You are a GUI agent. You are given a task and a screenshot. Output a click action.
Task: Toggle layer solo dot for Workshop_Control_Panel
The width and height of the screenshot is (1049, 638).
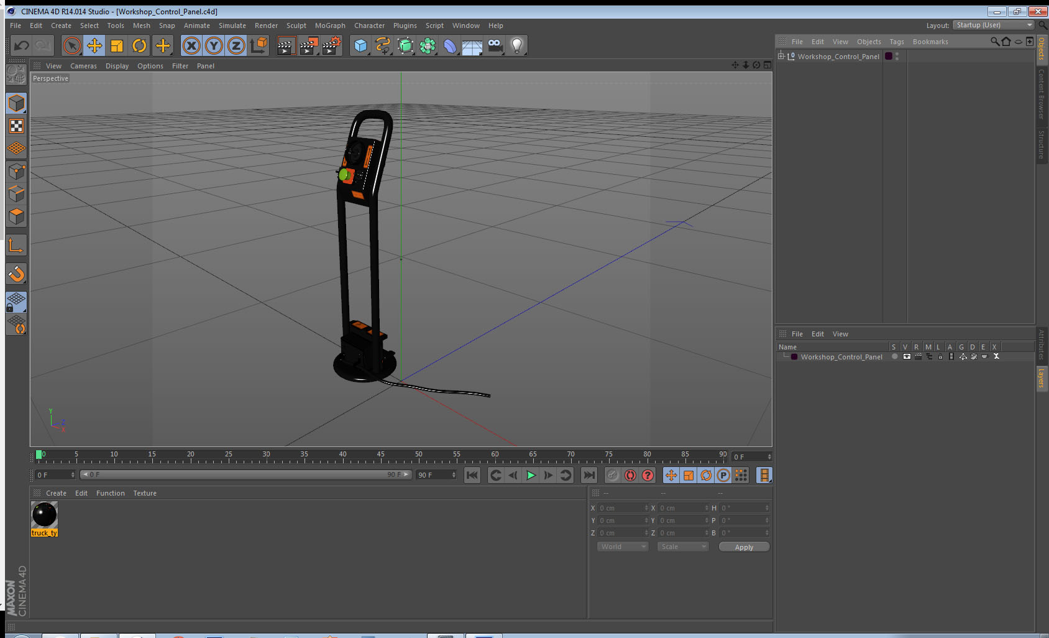(x=895, y=357)
